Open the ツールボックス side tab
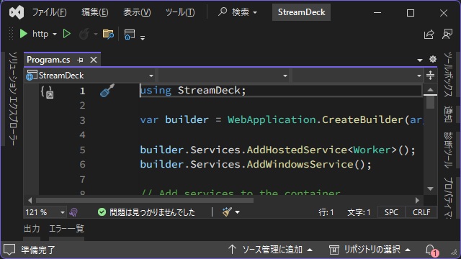This screenshot has height=259, width=461. pyautogui.click(x=448, y=75)
